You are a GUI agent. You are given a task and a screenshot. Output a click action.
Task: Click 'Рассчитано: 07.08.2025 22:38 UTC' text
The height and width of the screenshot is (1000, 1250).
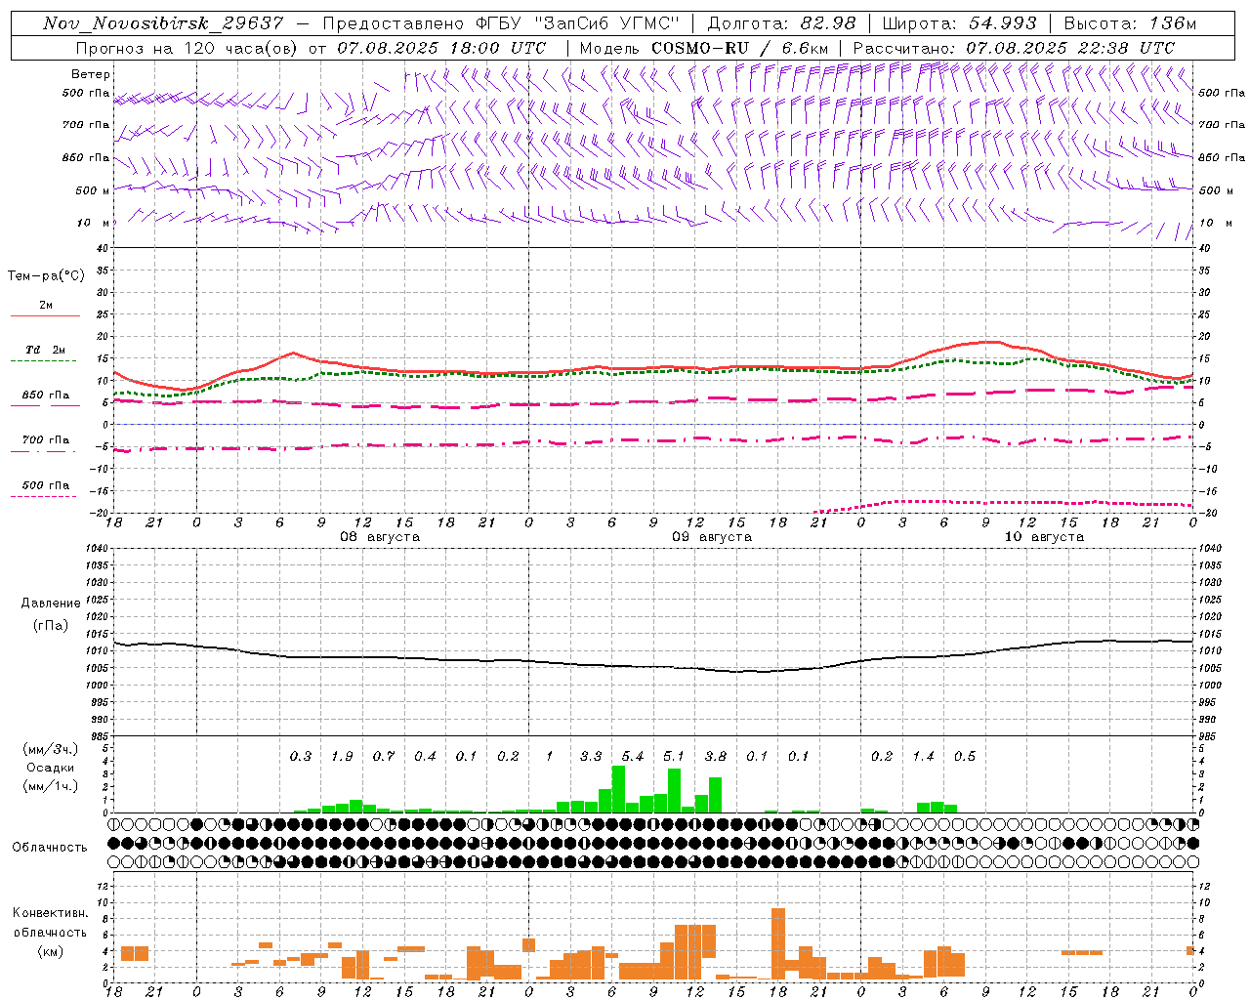[x=1015, y=48]
